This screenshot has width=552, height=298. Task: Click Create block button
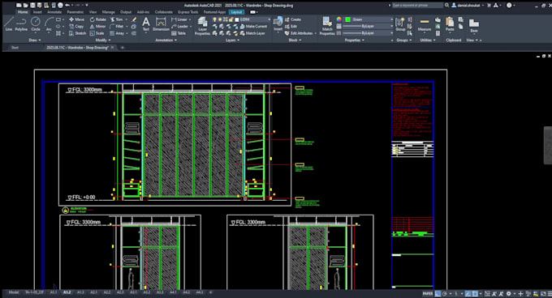(x=293, y=19)
